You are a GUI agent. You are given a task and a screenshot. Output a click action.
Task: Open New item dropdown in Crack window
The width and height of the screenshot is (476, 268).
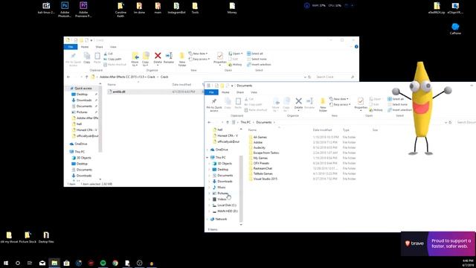tap(199, 54)
